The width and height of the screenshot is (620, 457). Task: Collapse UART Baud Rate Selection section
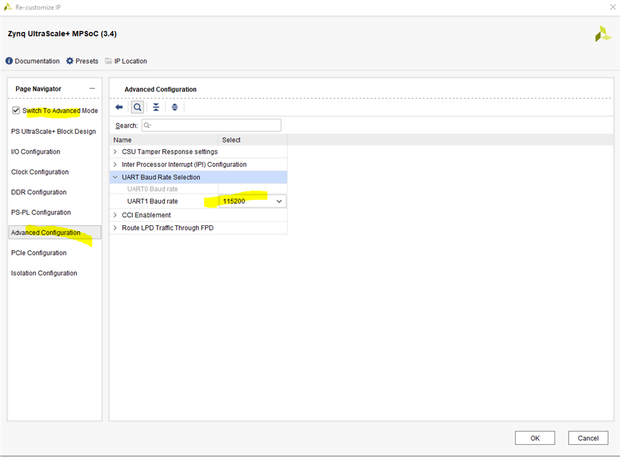(115, 177)
